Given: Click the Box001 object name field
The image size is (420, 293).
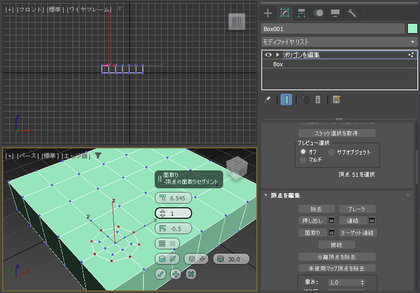Looking at the screenshot, I should (333, 29).
